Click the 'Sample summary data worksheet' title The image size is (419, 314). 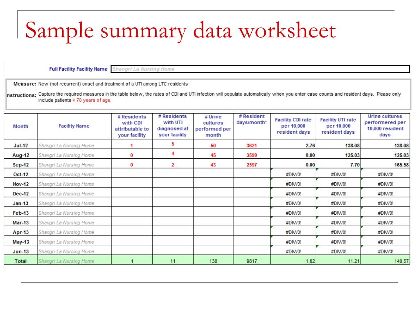coord(180,31)
